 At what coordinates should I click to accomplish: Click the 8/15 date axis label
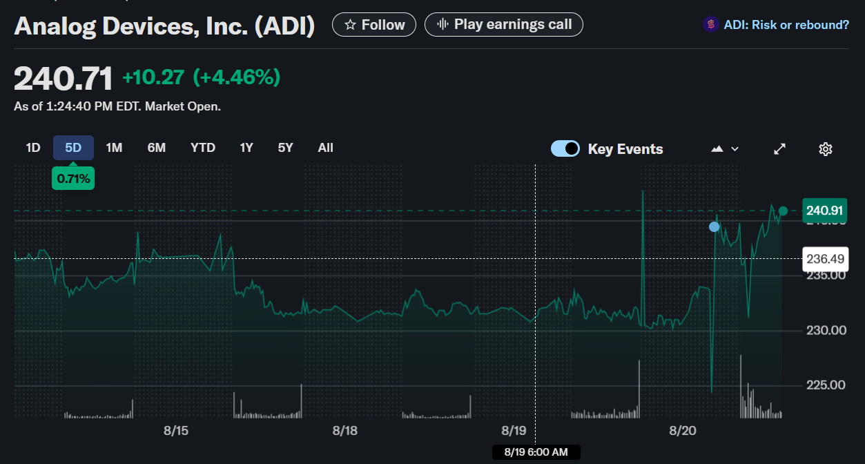point(176,431)
